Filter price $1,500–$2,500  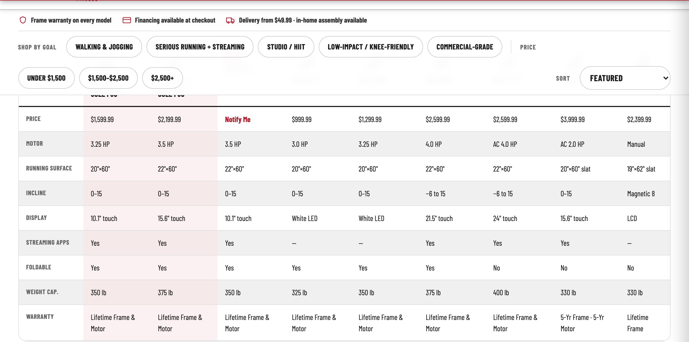point(108,78)
